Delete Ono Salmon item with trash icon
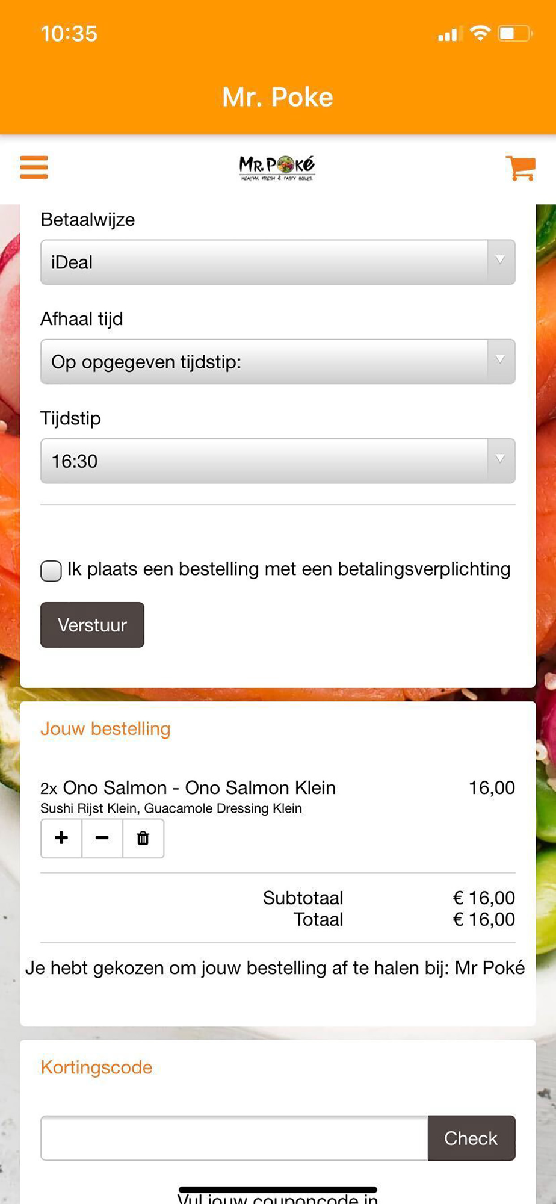This screenshot has height=1204, width=556. (143, 838)
